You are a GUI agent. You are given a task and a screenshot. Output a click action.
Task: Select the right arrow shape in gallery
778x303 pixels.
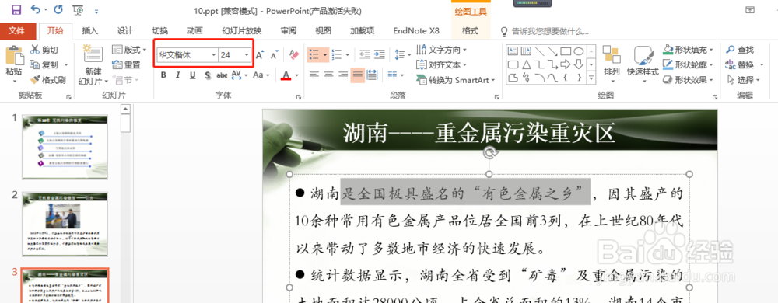point(565,64)
